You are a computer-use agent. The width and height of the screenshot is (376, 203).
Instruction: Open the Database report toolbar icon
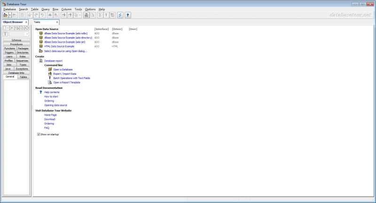point(86,15)
